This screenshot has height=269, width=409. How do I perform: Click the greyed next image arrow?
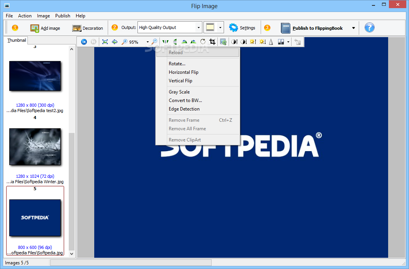point(93,42)
